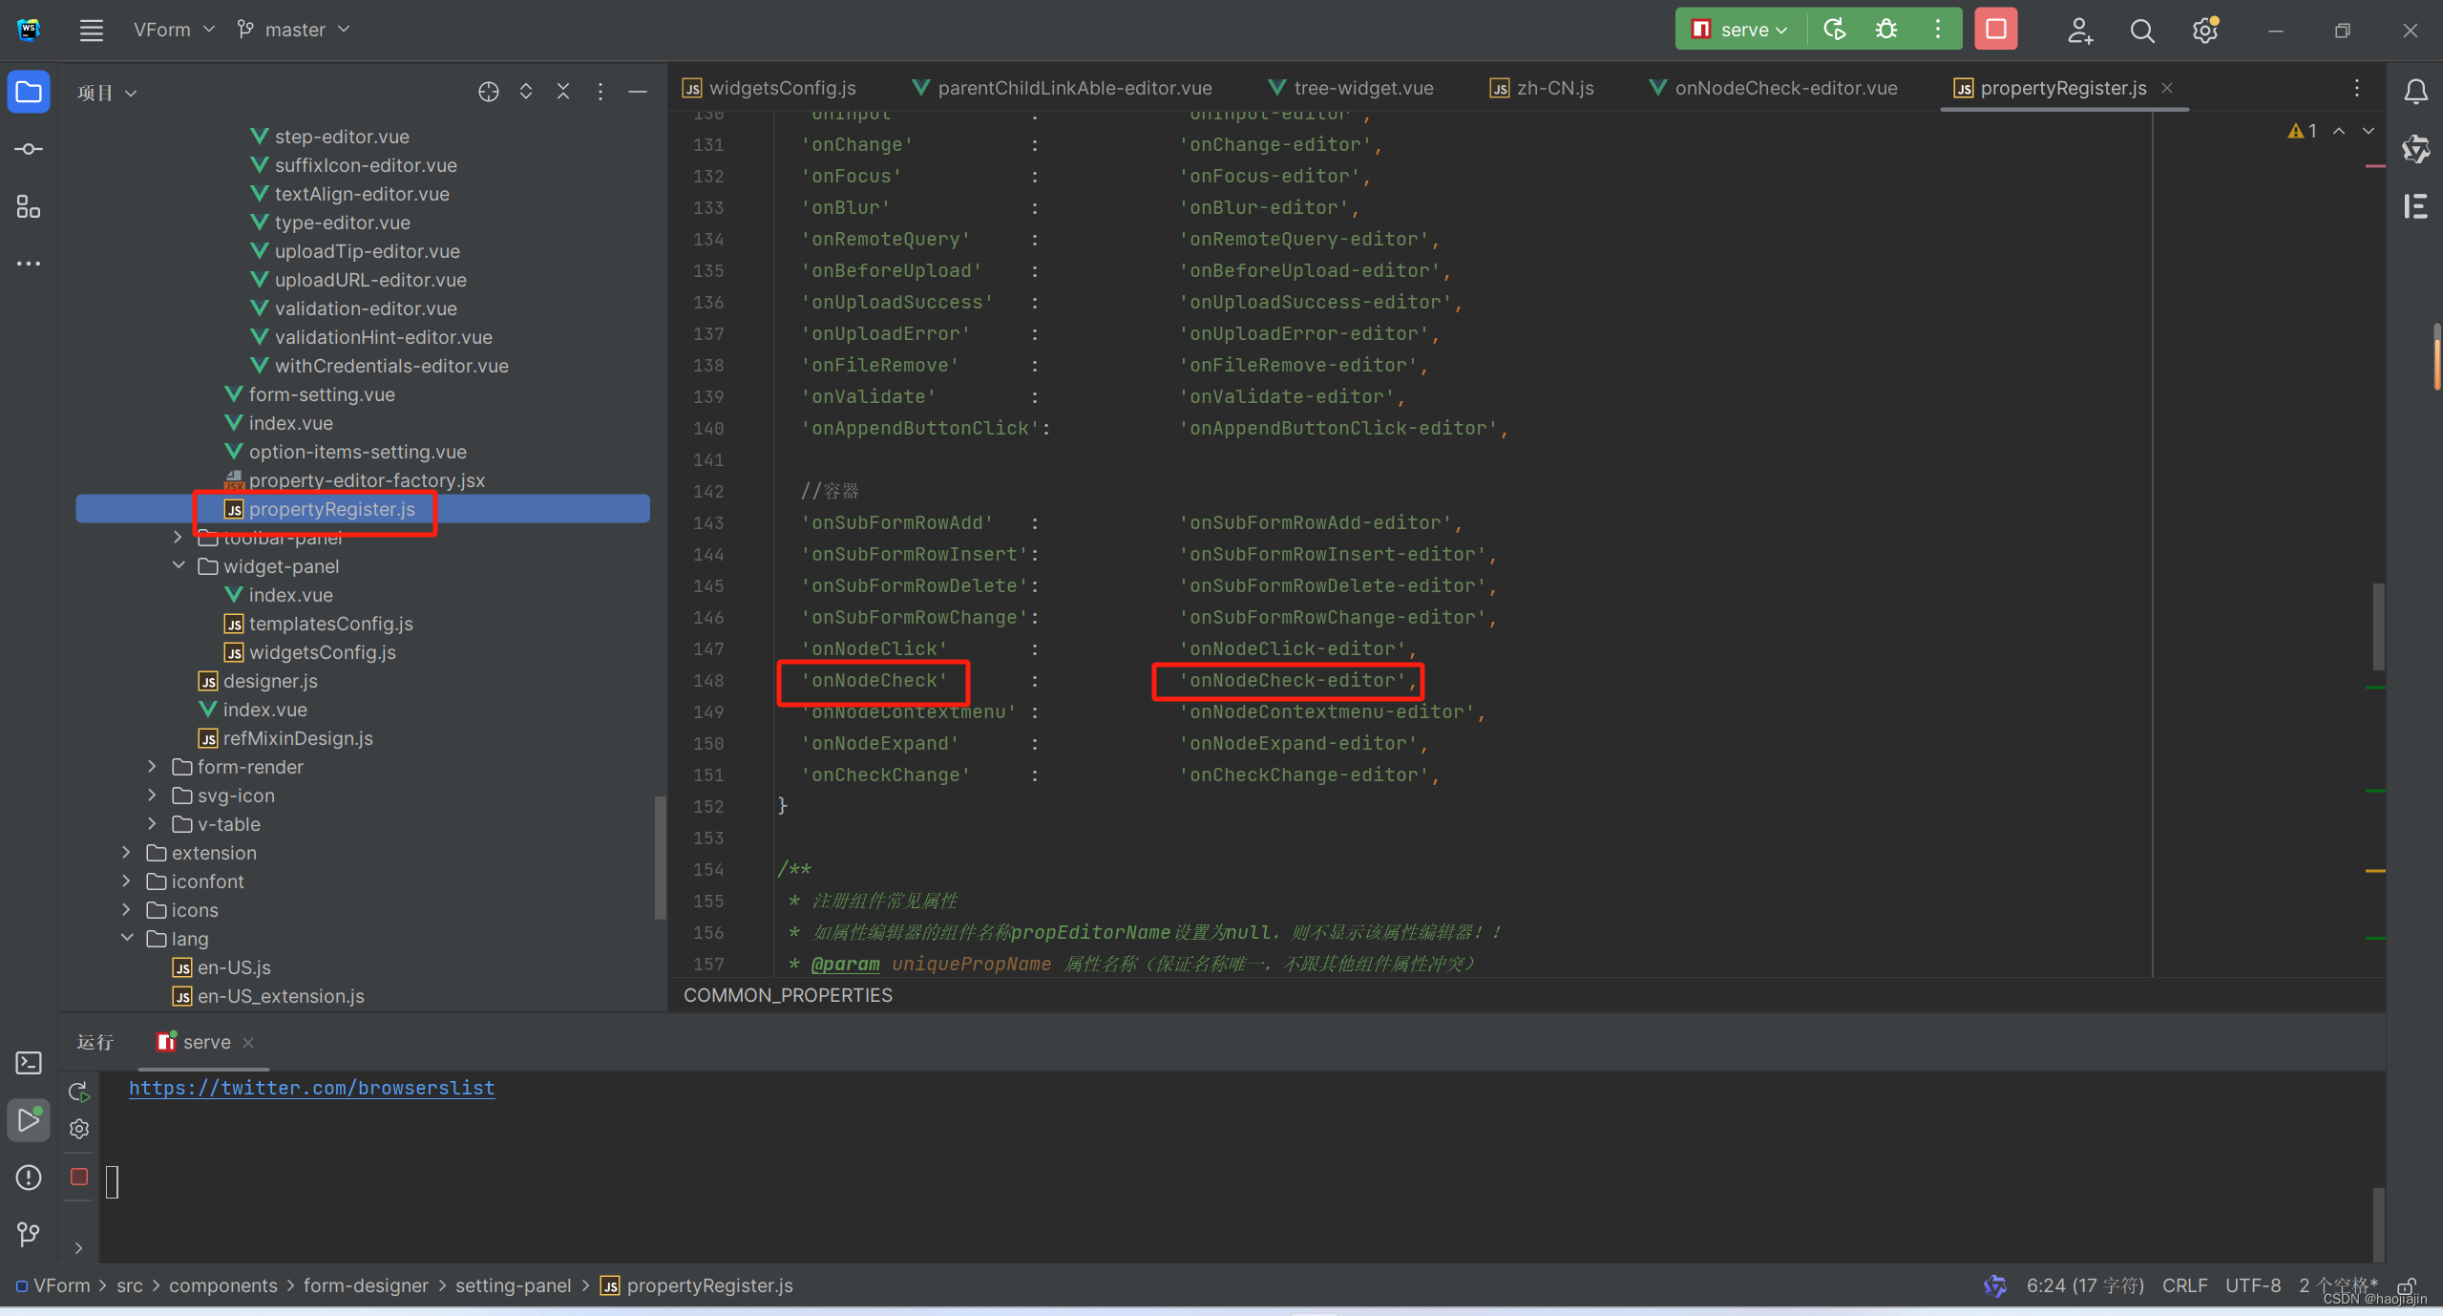Open the Problems tool window icon
Screen dimensions: 2443x1316
(x=29, y=1178)
